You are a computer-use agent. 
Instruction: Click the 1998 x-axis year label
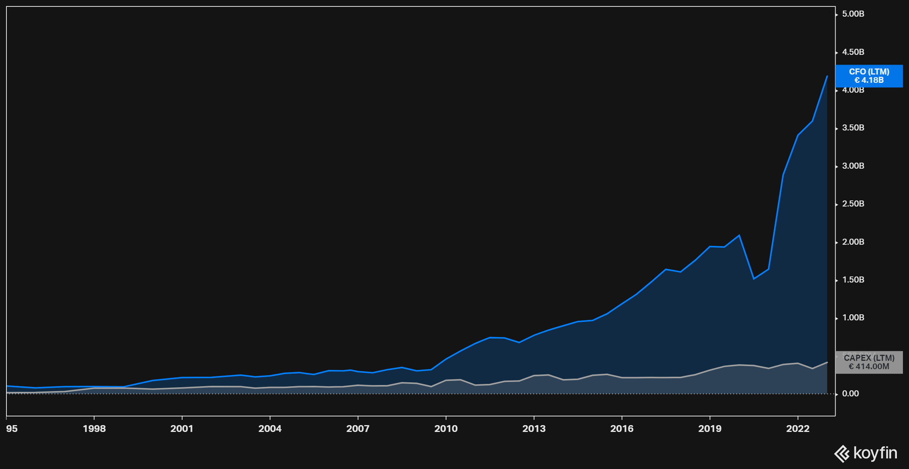point(94,429)
